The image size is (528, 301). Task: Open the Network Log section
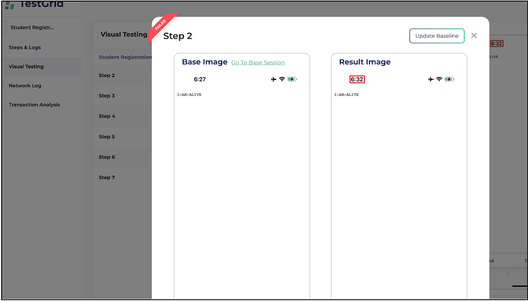pyautogui.click(x=25, y=86)
